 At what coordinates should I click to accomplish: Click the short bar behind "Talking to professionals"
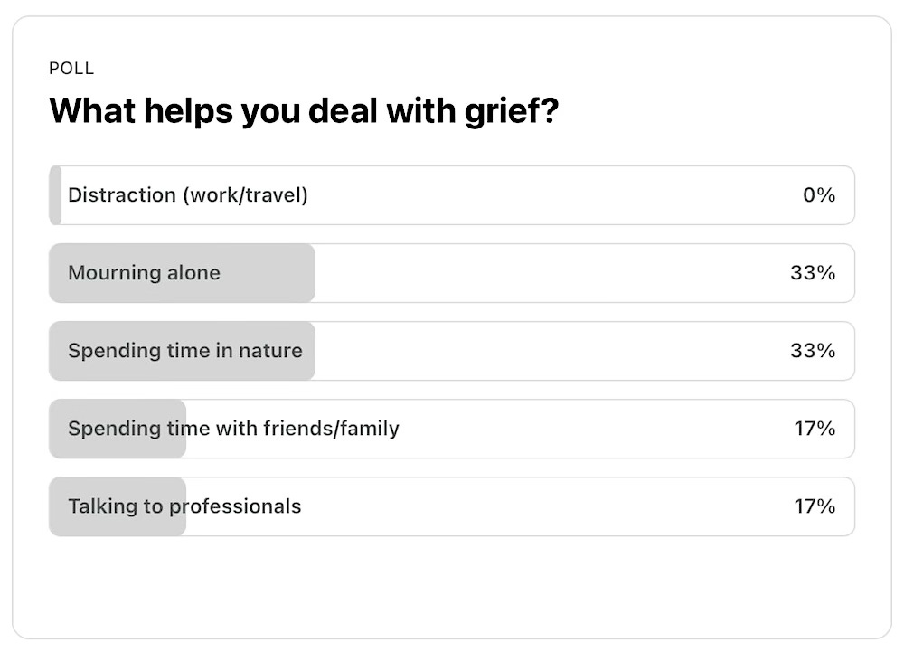[x=118, y=506]
